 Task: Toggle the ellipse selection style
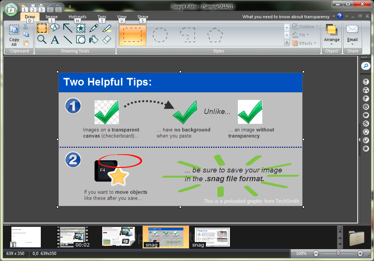click(x=160, y=35)
